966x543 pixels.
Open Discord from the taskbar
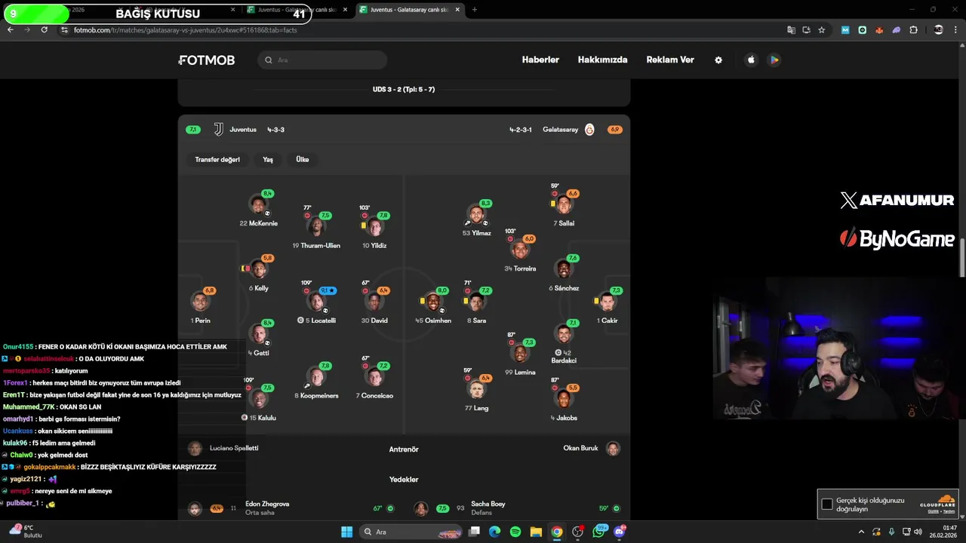point(620,532)
